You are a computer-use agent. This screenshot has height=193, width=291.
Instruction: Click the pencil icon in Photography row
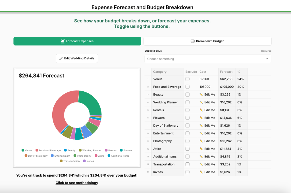pyautogui.click(x=201, y=141)
